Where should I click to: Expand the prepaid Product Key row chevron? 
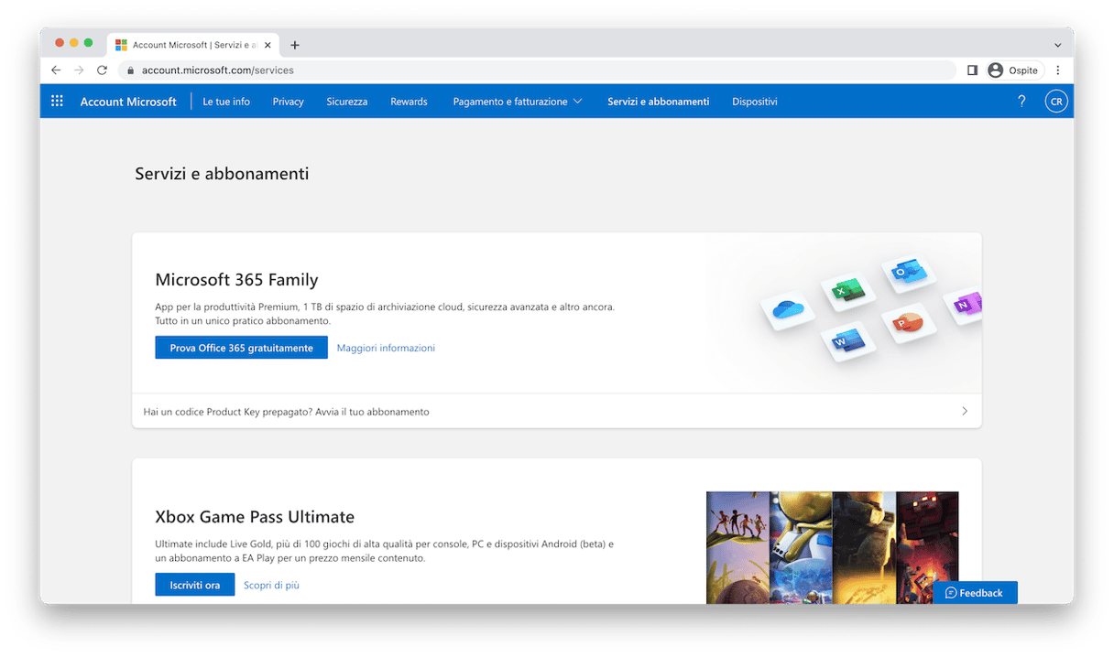964,412
